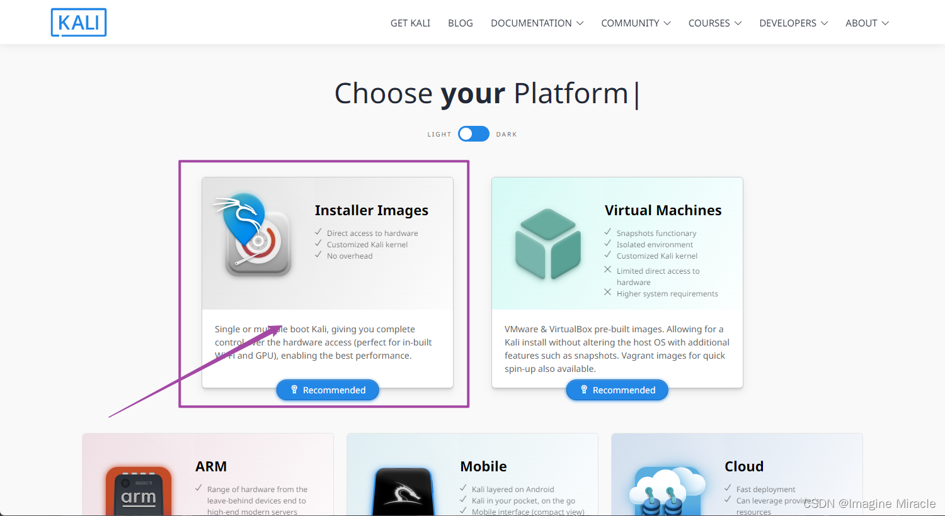Expand the chevron next to ABOUT
Image resolution: width=945 pixels, height=516 pixels.
[885, 23]
